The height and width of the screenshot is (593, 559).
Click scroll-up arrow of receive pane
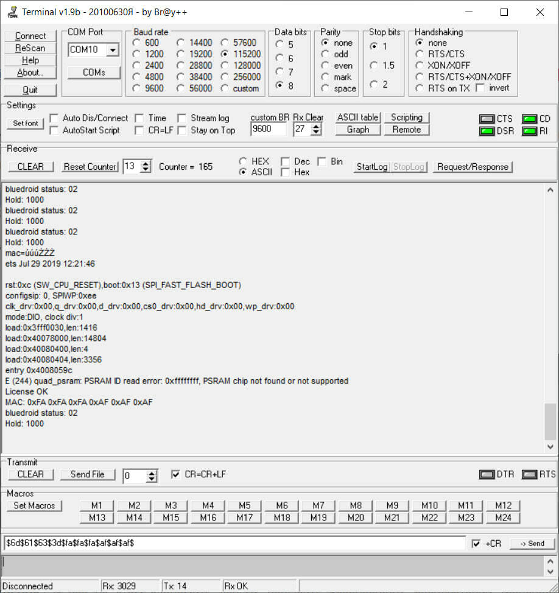(x=550, y=190)
